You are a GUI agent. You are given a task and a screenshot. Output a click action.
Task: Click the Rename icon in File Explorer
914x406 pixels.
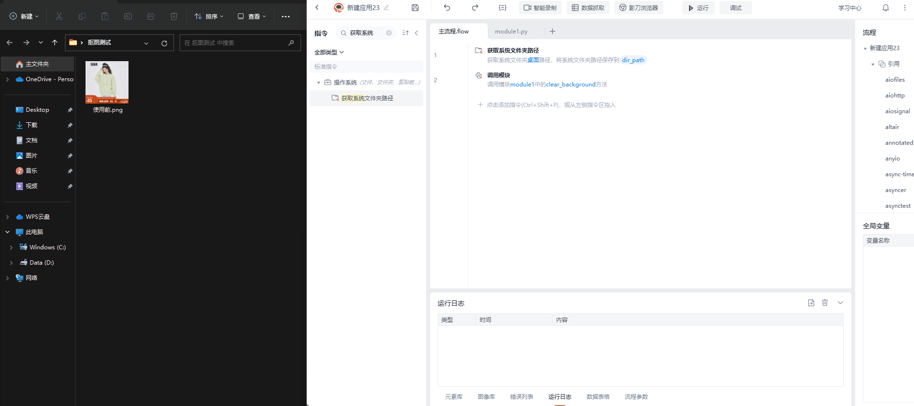(128, 16)
